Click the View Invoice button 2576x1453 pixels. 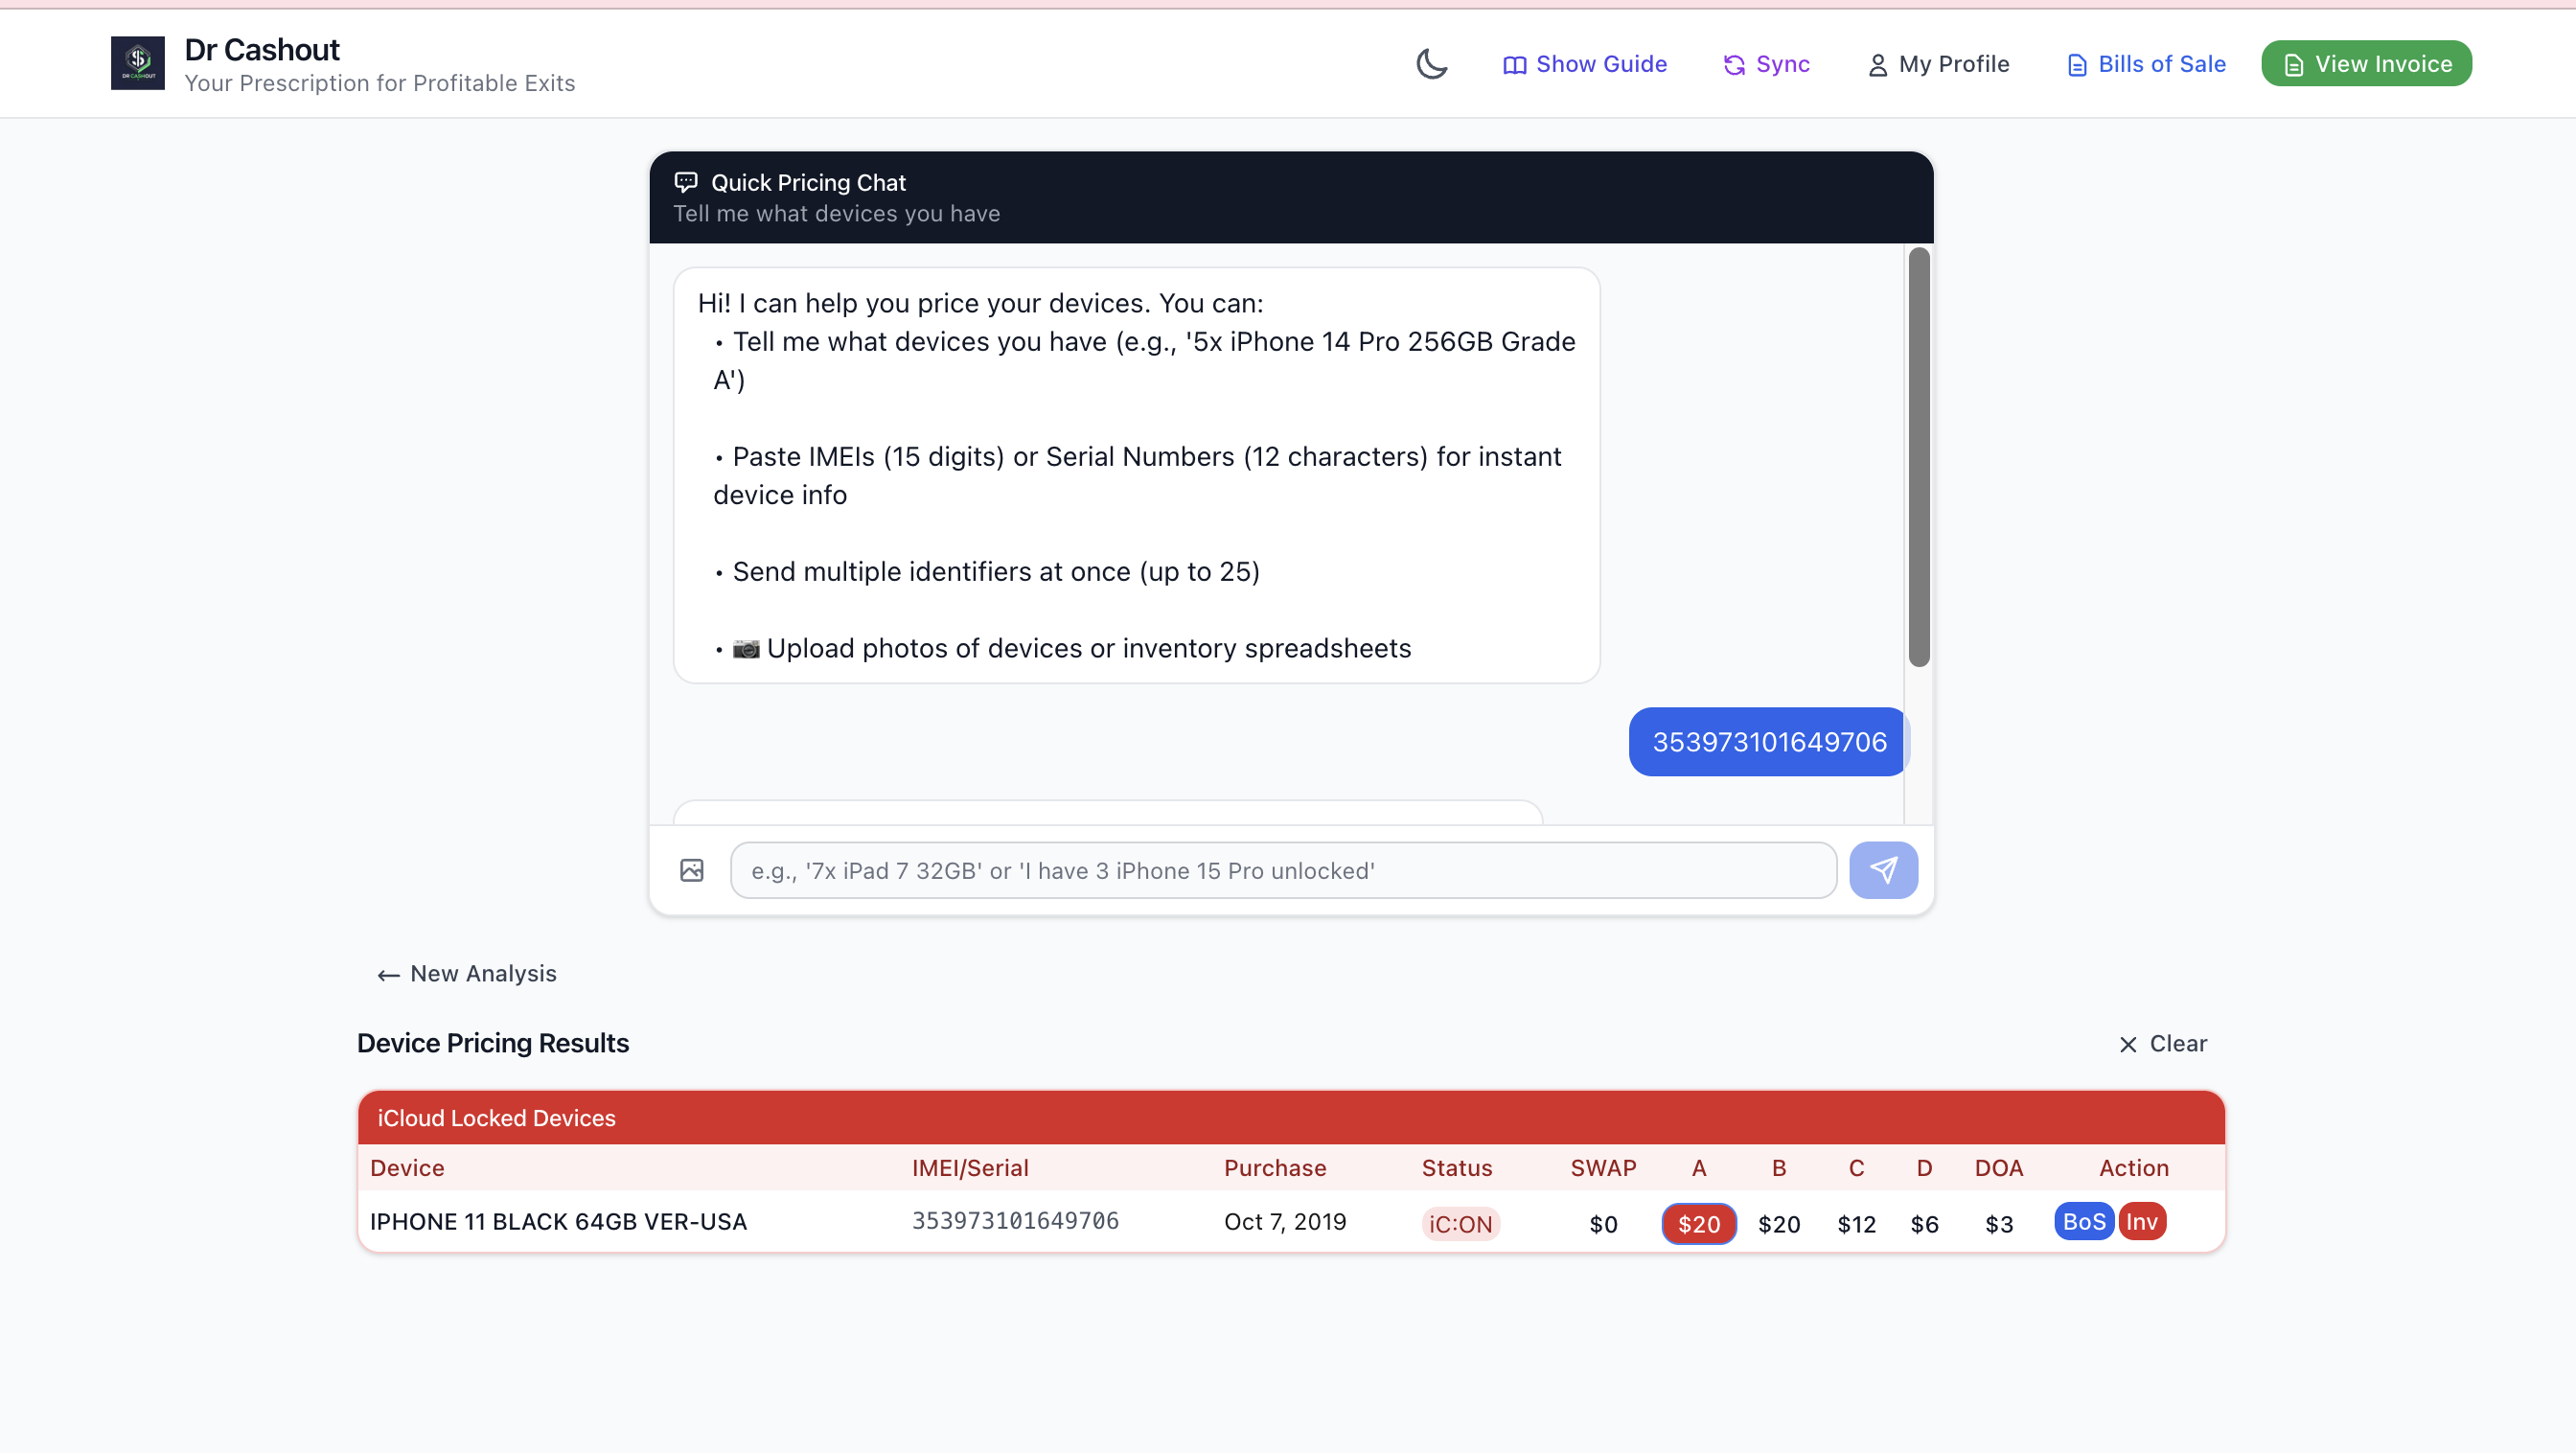pyautogui.click(x=2366, y=64)
